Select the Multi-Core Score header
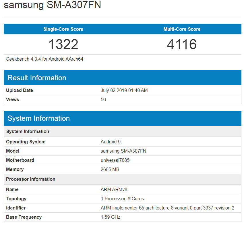This screenshot has height=225, width=246. click(182, 29)
